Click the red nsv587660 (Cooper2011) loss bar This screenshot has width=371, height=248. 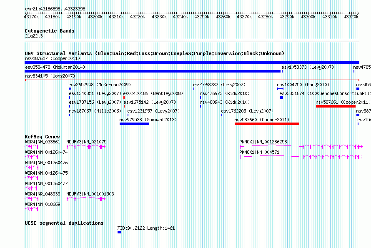pos(267,124)
